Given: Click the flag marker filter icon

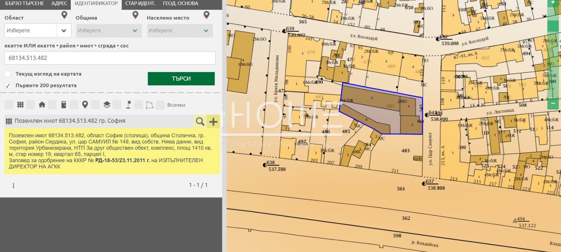Looking at the screenshot, I should click(128, 105).
